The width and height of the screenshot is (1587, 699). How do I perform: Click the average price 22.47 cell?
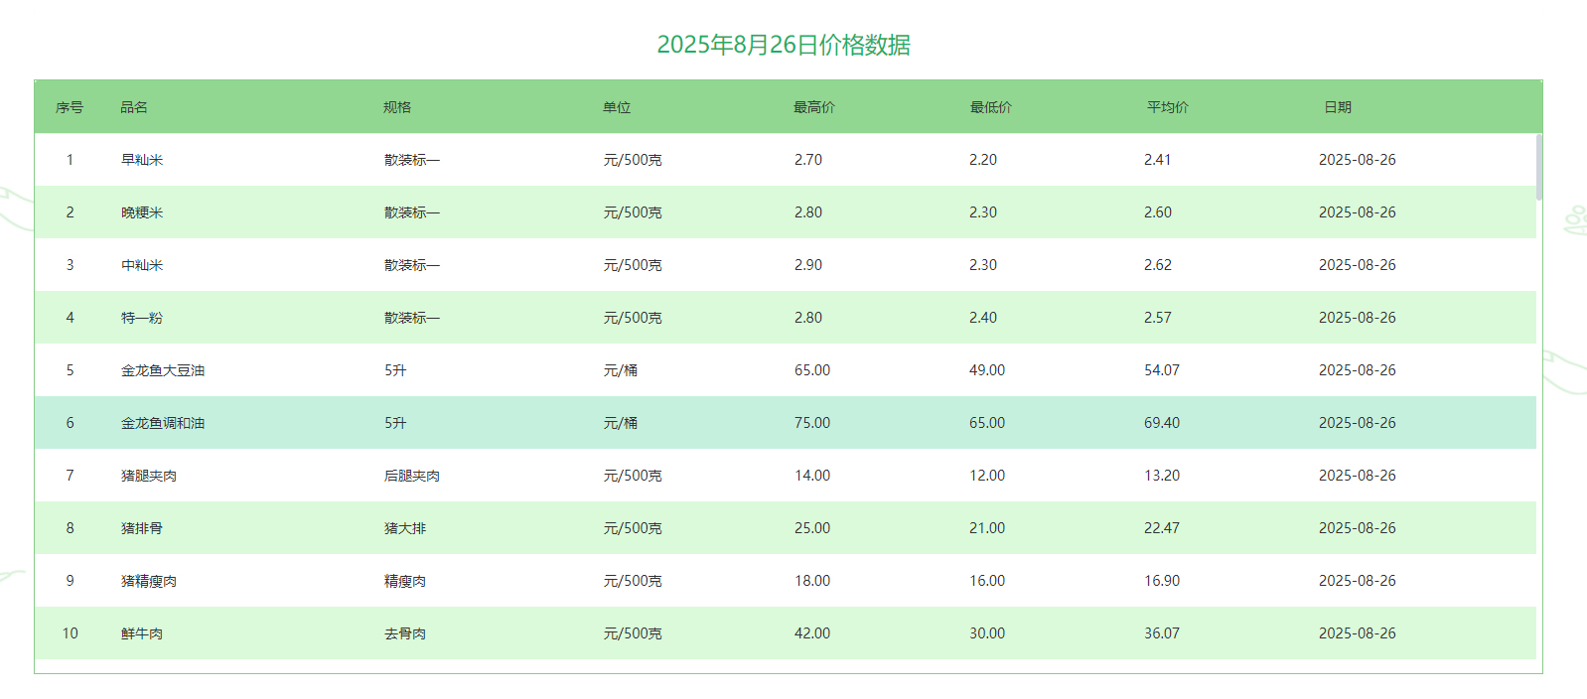1162,528
